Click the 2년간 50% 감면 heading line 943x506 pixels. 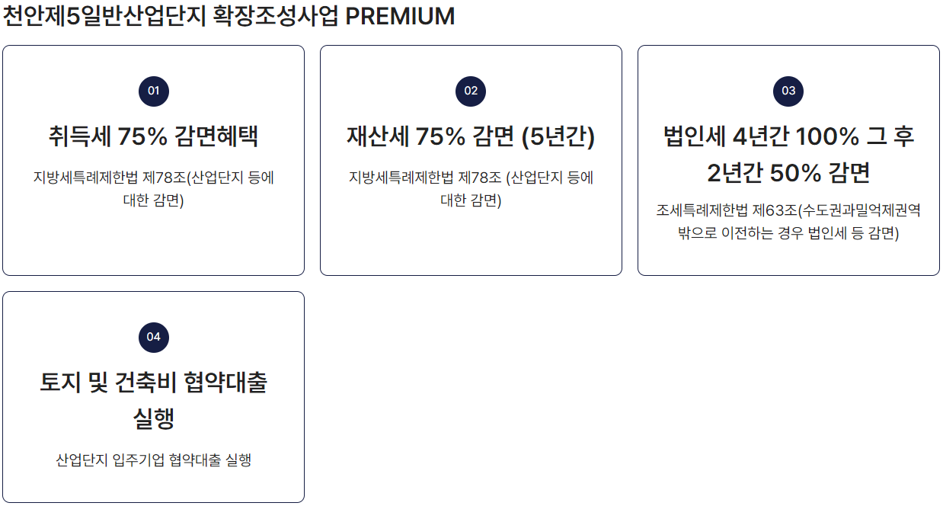788,174
